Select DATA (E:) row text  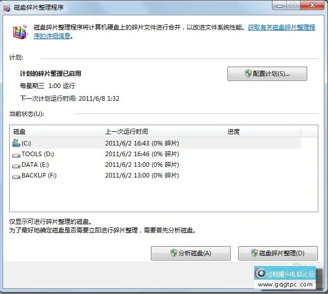[35, 165]
